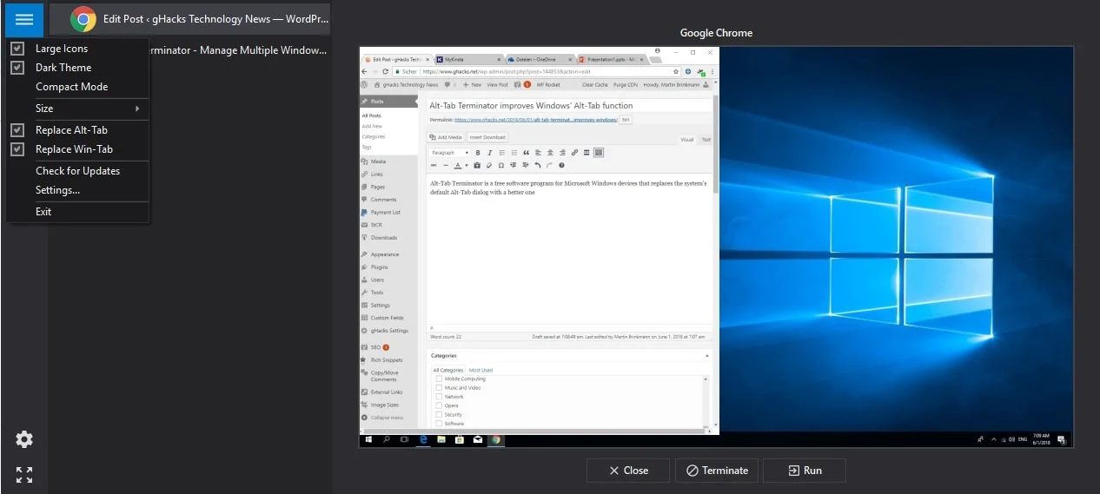Click the Chrome icon in the task list
The height and width of the screenshot is (494, 1100).
tap(83, 19)
